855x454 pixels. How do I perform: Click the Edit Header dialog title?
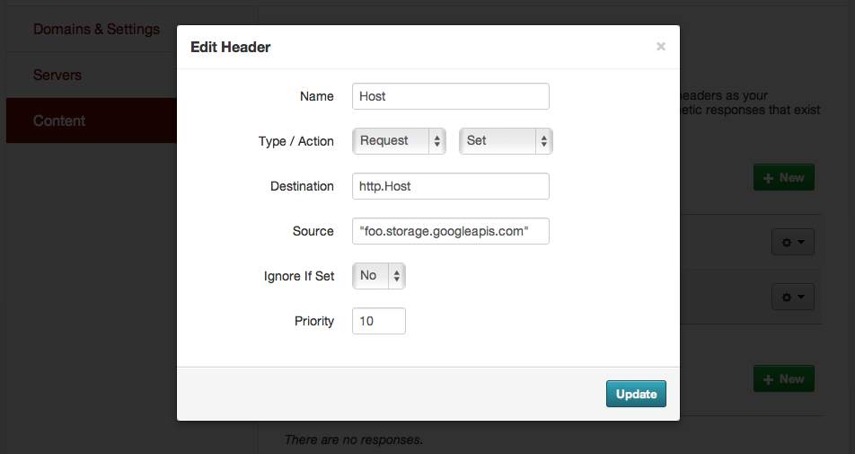point(230,47)
